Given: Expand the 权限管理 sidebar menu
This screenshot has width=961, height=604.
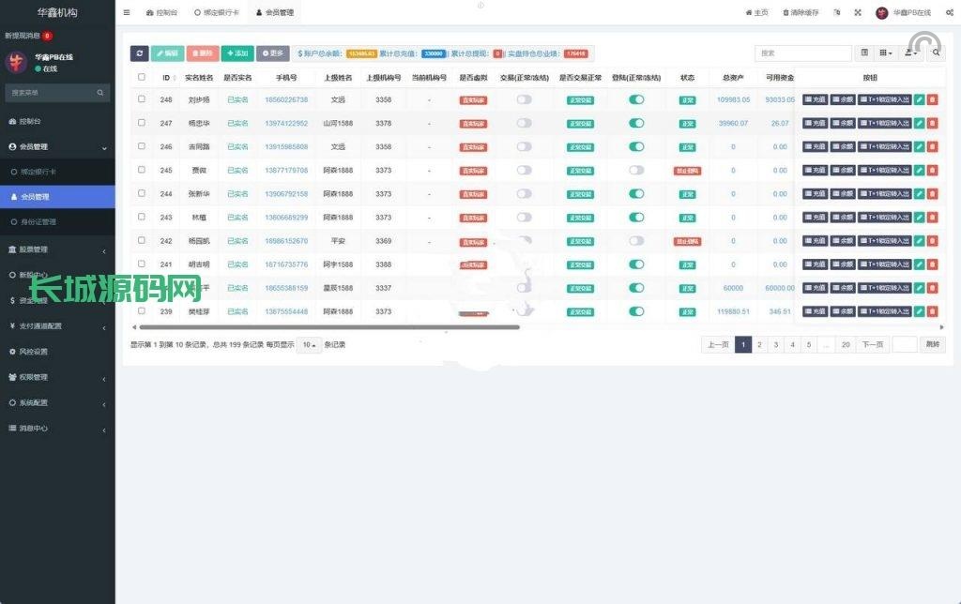Looking at the screenshot, I should click(x=57, y=377).
